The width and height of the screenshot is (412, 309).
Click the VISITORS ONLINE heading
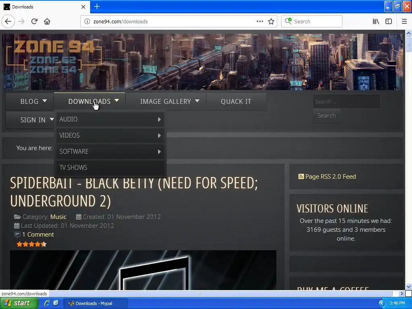[332, 209]
